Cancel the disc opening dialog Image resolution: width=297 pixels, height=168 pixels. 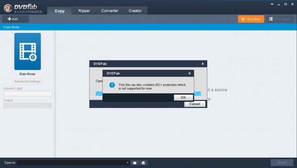[195, 104]
